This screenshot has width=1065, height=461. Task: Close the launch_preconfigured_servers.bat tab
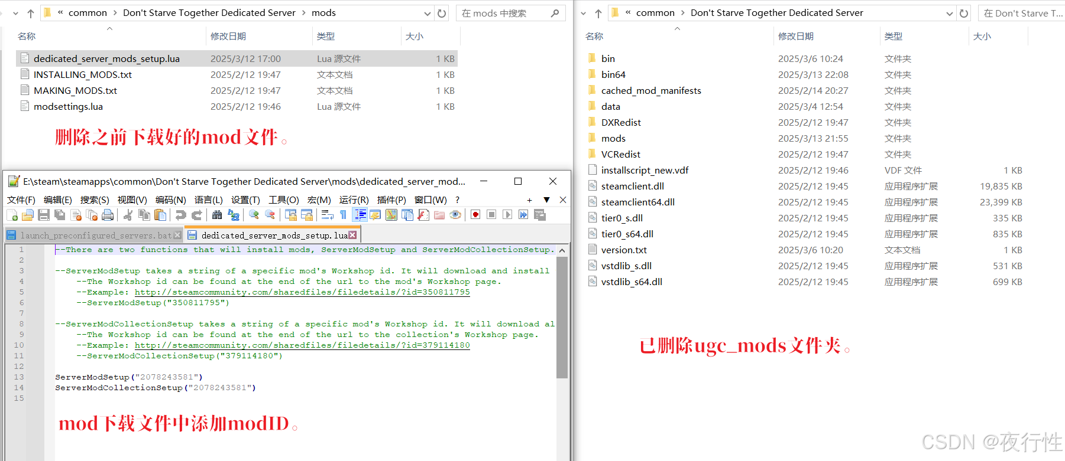click(x=177, y=235)
